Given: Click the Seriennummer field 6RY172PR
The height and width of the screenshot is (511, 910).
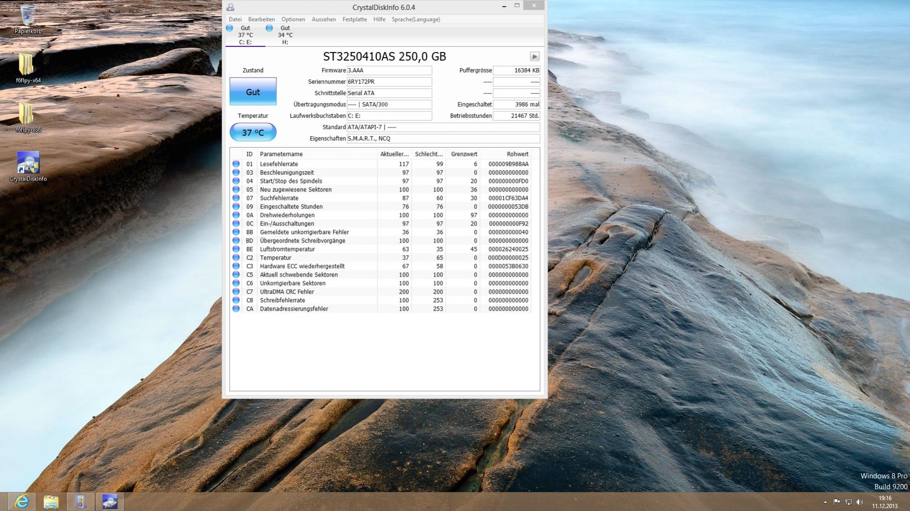Looking at the screenshot, I should click(389, 82).
